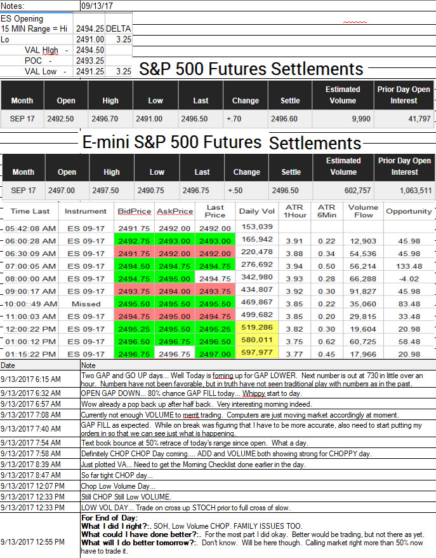Click the AskPrice column header
This screenshot has height=558, width=436.
coord(175,211)
